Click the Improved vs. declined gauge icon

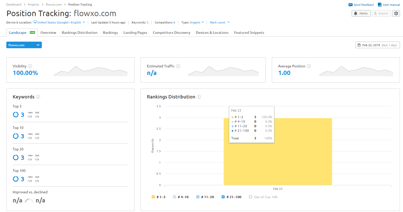29,201
